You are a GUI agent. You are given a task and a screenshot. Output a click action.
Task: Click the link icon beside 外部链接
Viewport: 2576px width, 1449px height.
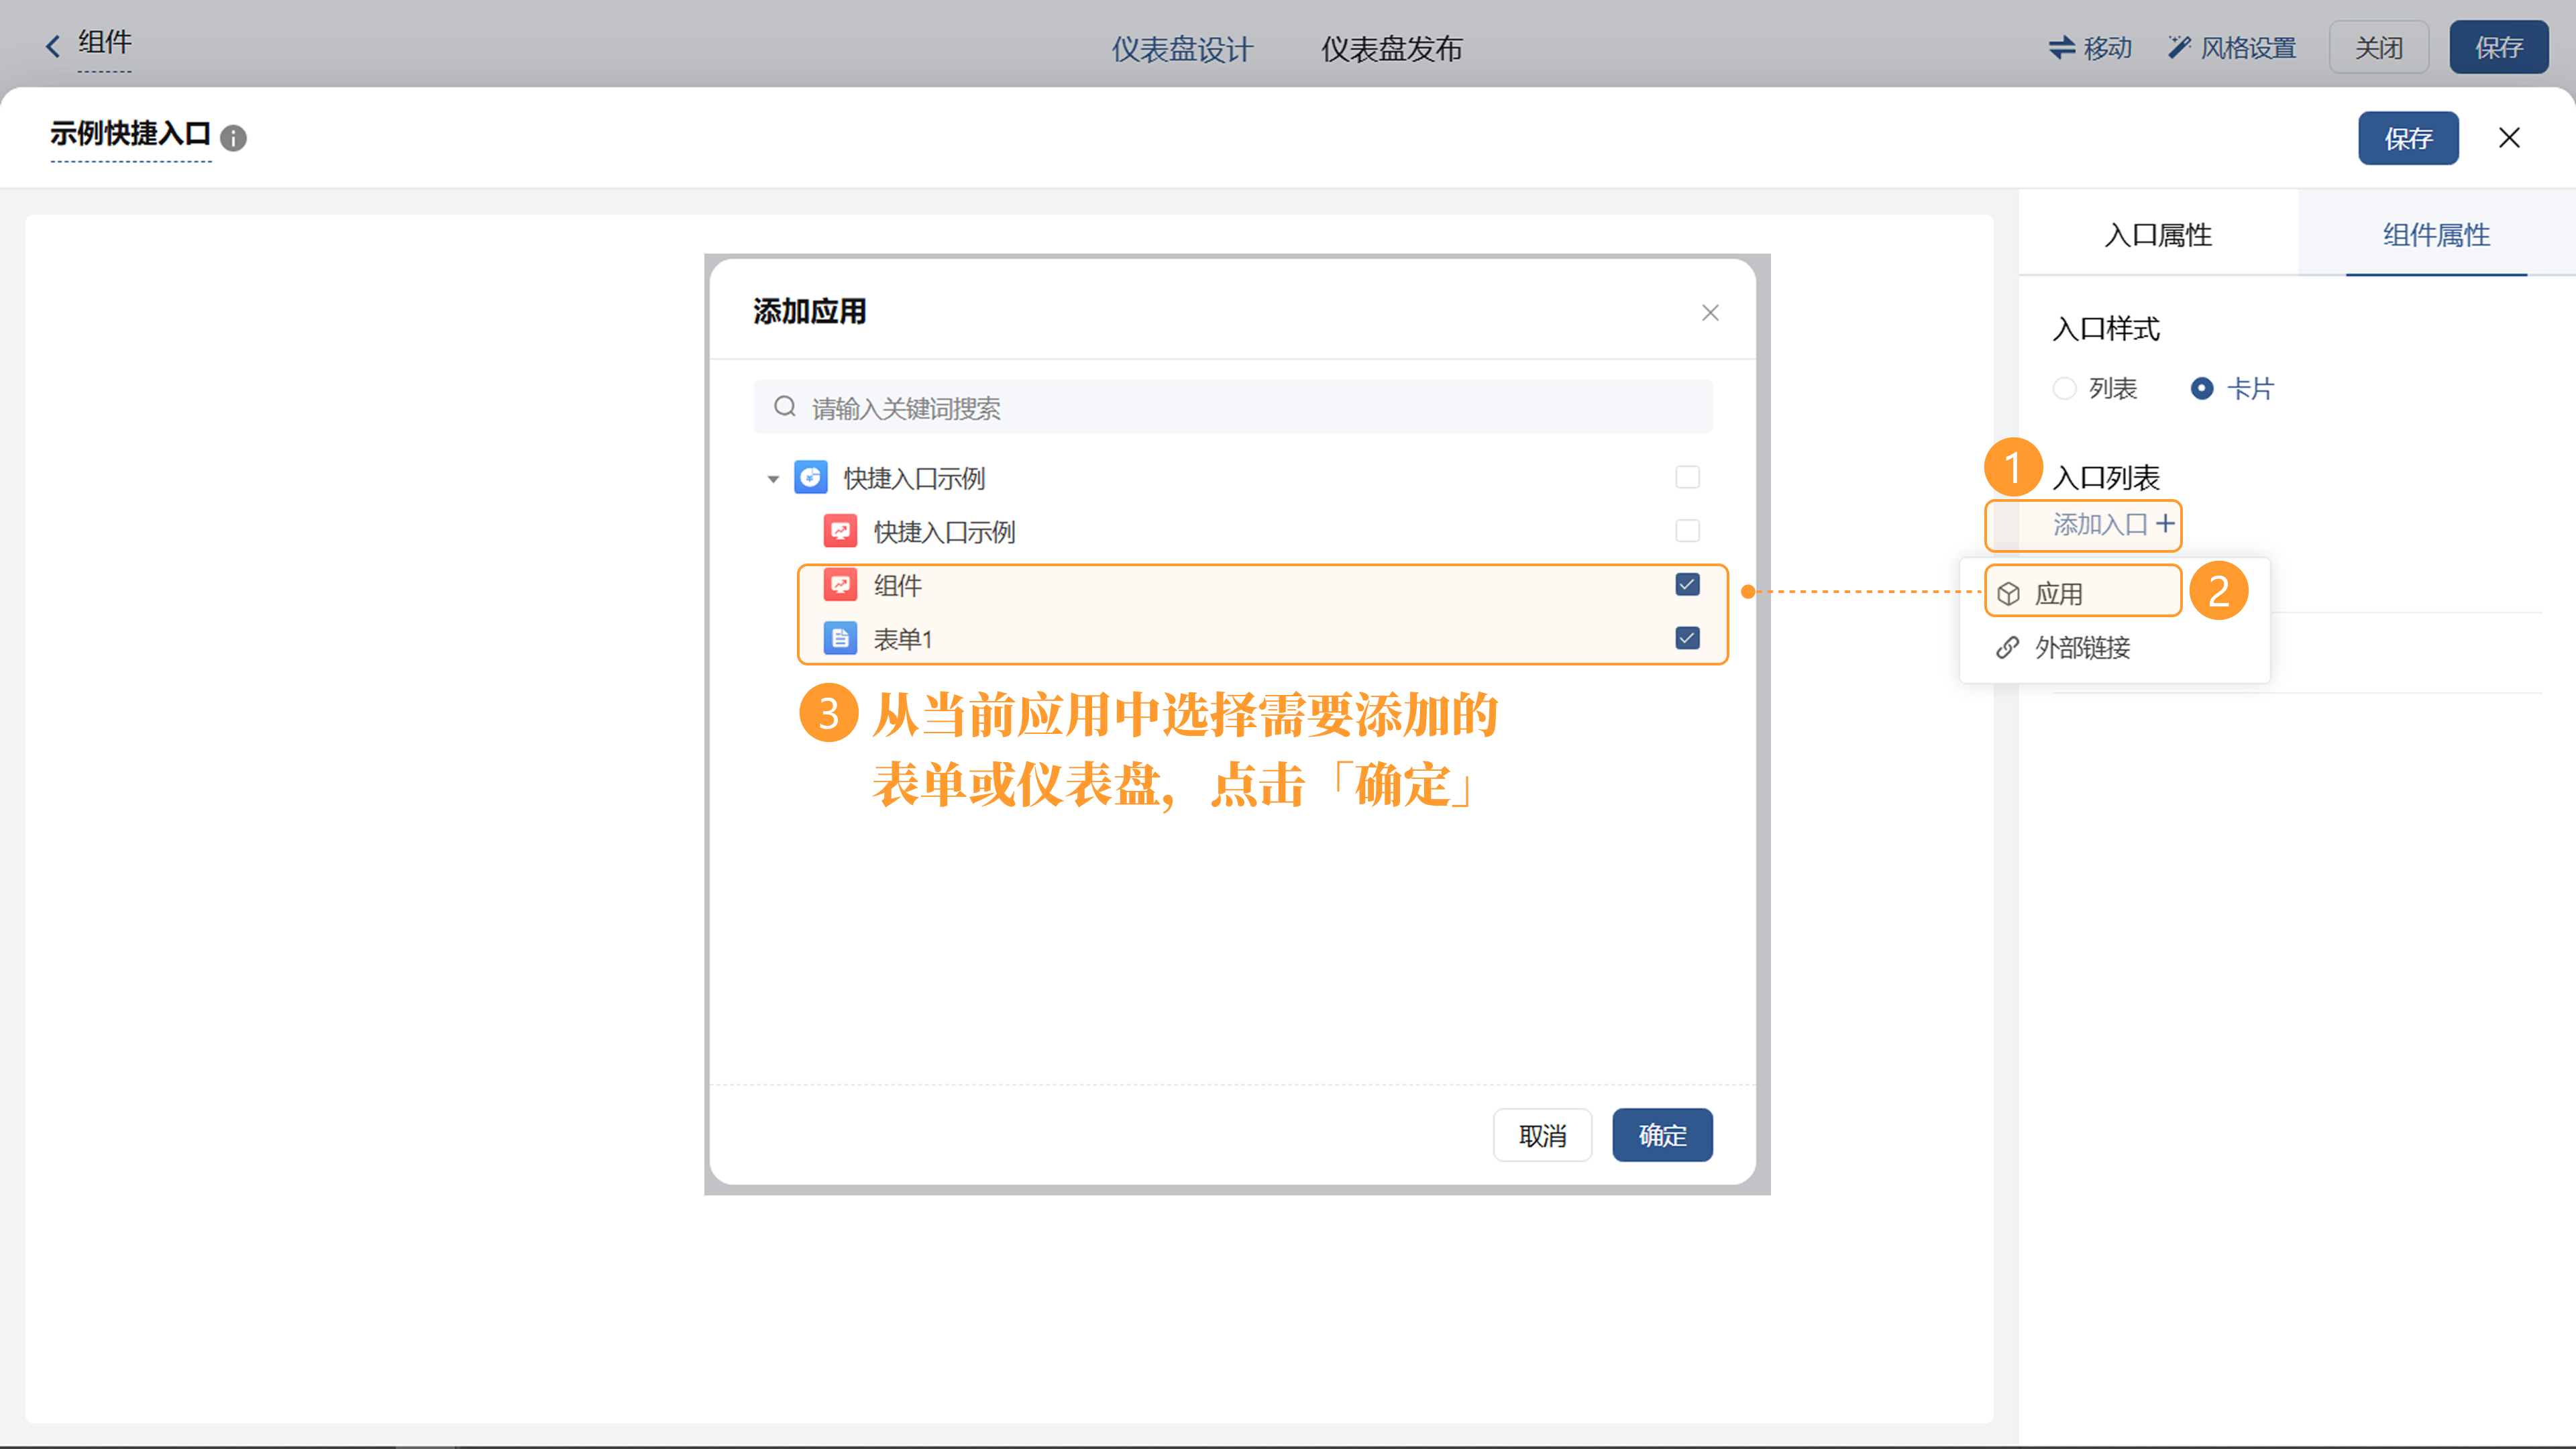point(2008,648)
